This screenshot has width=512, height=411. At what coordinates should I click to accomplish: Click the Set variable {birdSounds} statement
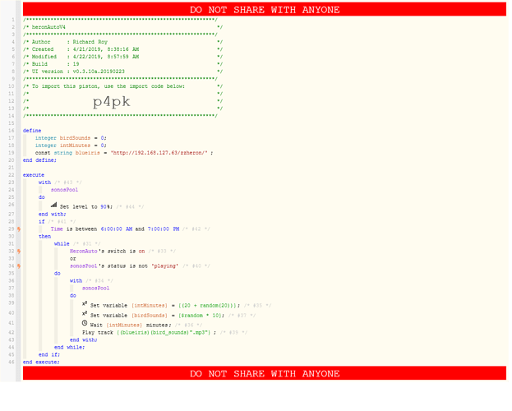157,316
